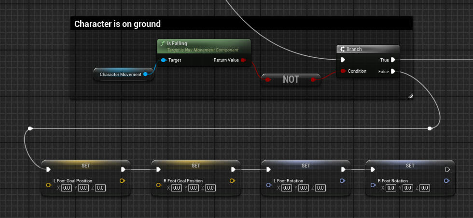Click the comment box resize handle
The image size is (473, 218).
[x=410, y=96]
